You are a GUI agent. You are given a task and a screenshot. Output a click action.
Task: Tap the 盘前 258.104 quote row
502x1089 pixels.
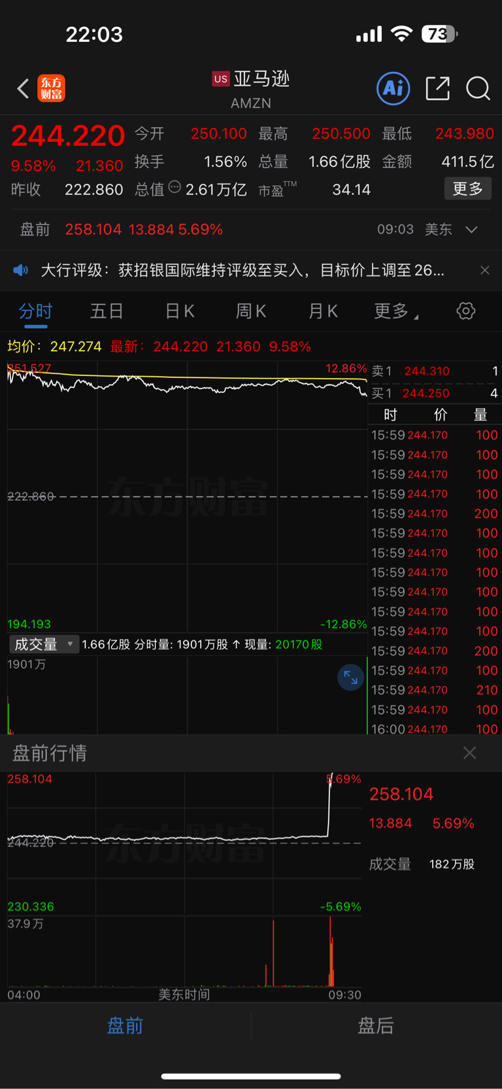[x=251, y=230]
